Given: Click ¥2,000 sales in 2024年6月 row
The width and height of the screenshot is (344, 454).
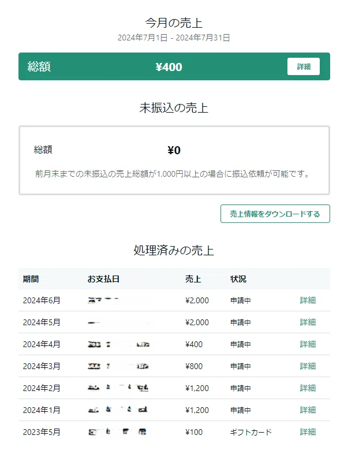Looking at the screenshot, I should (x=197, y=300).
